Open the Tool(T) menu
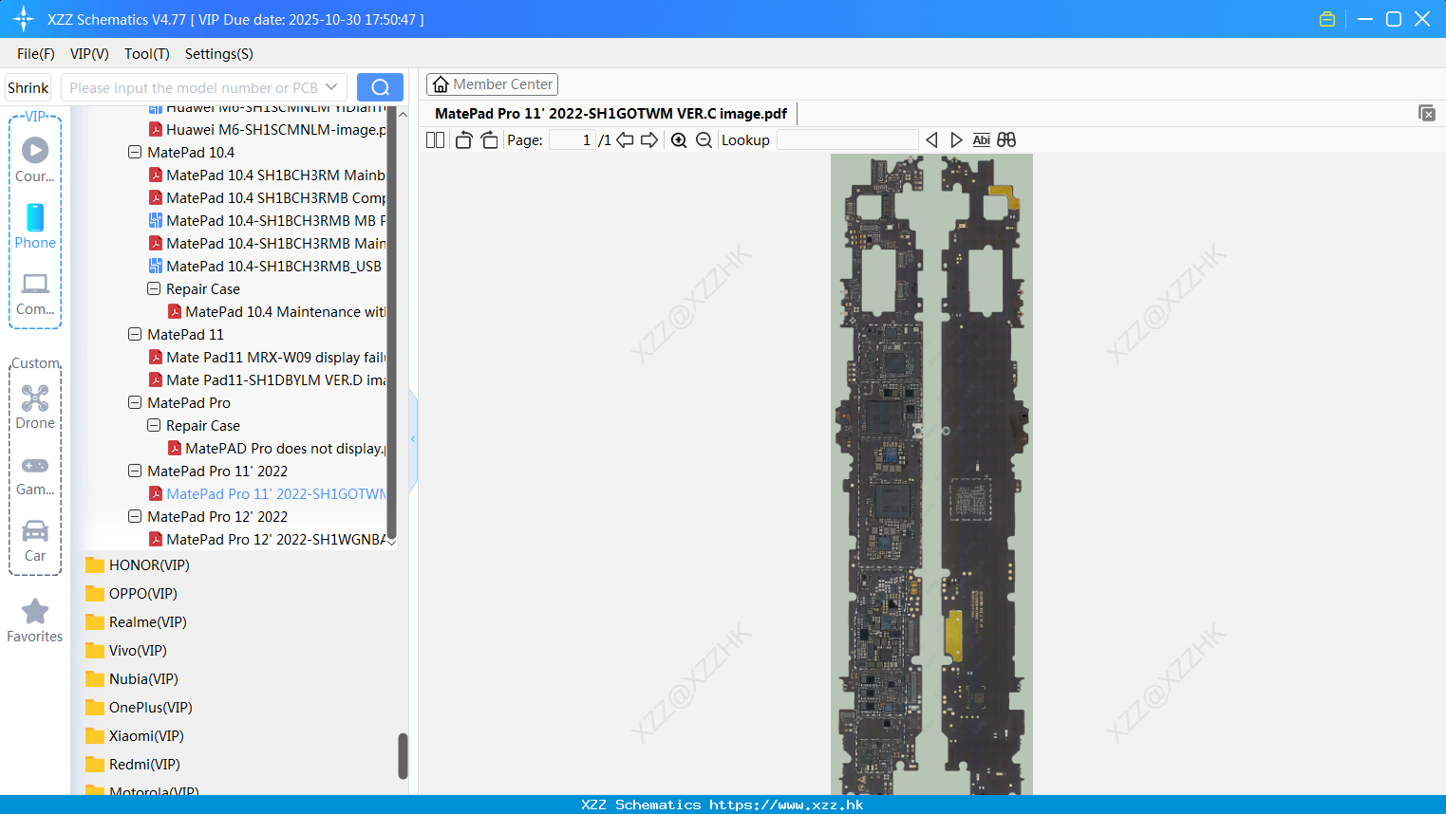Viewport: 1446px width, 814px height. point(147,54)
